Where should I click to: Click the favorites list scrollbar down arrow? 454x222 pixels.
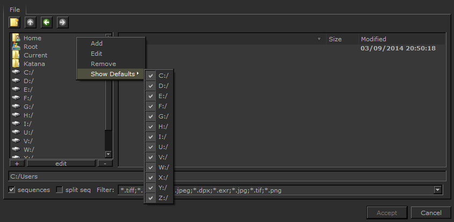109,154
